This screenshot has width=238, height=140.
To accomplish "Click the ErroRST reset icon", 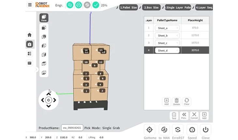I will point(178,130).
